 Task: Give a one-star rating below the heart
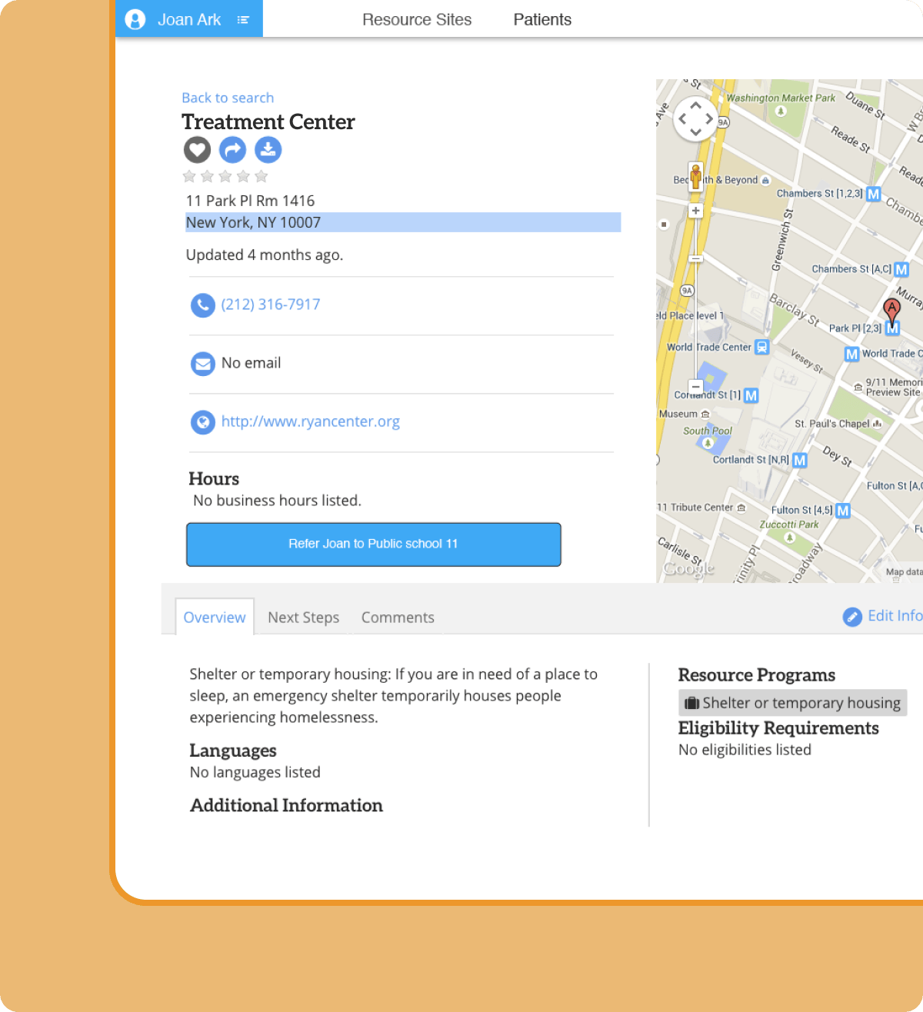pyautogui.click(x=189, y=176)
